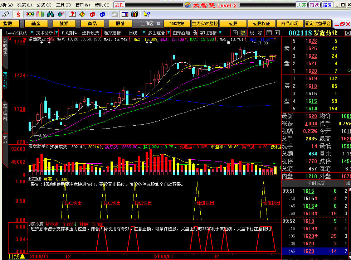Viewport: 351px width, 260px height.
Task: Click the red circular phi icon
Action: coord(92,14)
